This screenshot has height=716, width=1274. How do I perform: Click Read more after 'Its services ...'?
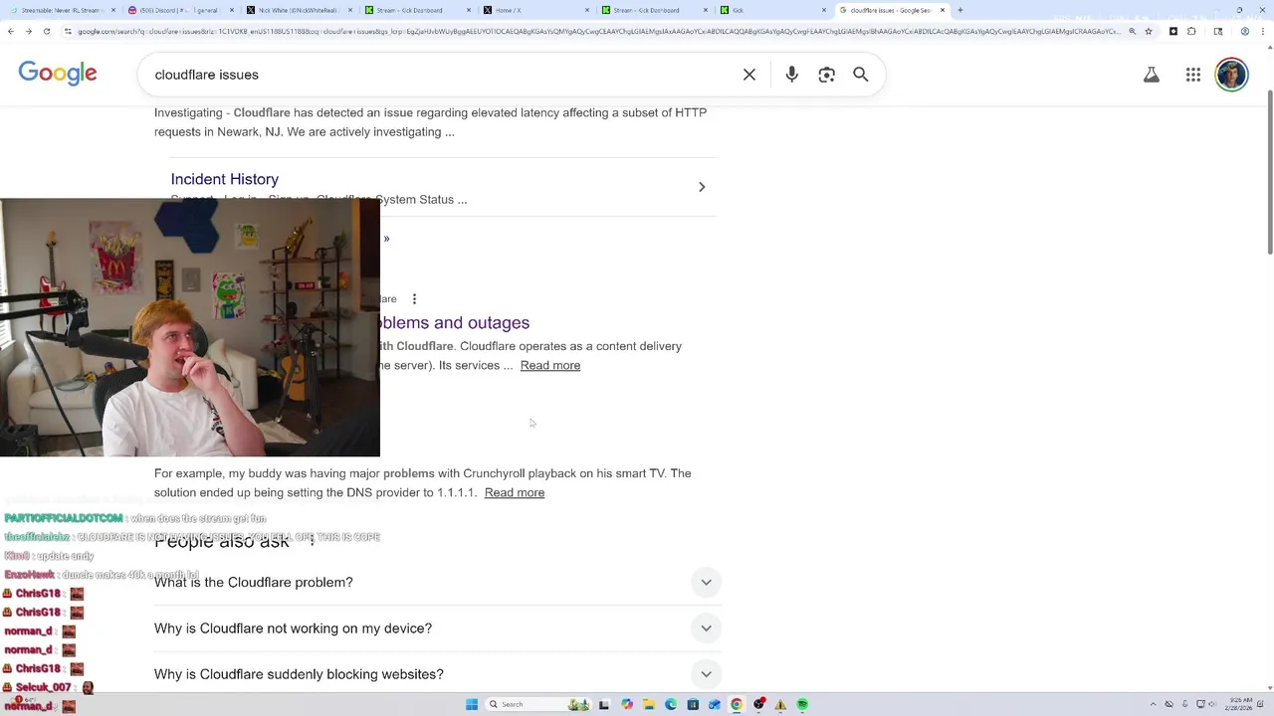point(550,365)
